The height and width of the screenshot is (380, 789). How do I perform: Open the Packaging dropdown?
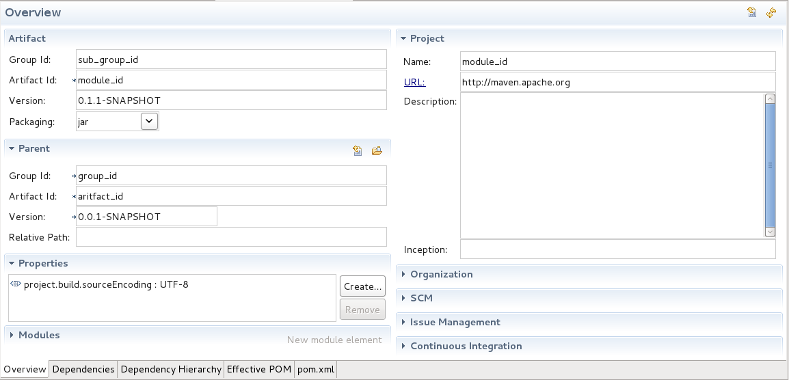(150, 121)
